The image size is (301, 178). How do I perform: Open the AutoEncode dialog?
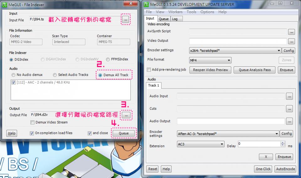285,169
